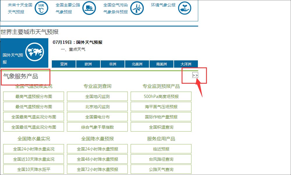Switch to the 亚洲 tab

point(63,64)
